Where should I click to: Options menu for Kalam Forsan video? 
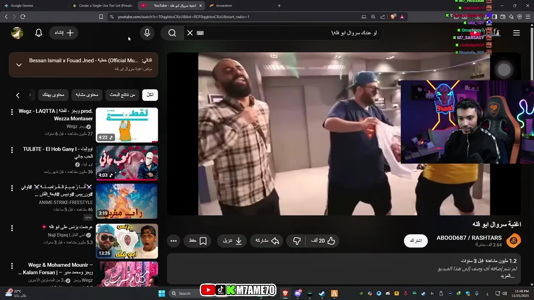point(12,265)
